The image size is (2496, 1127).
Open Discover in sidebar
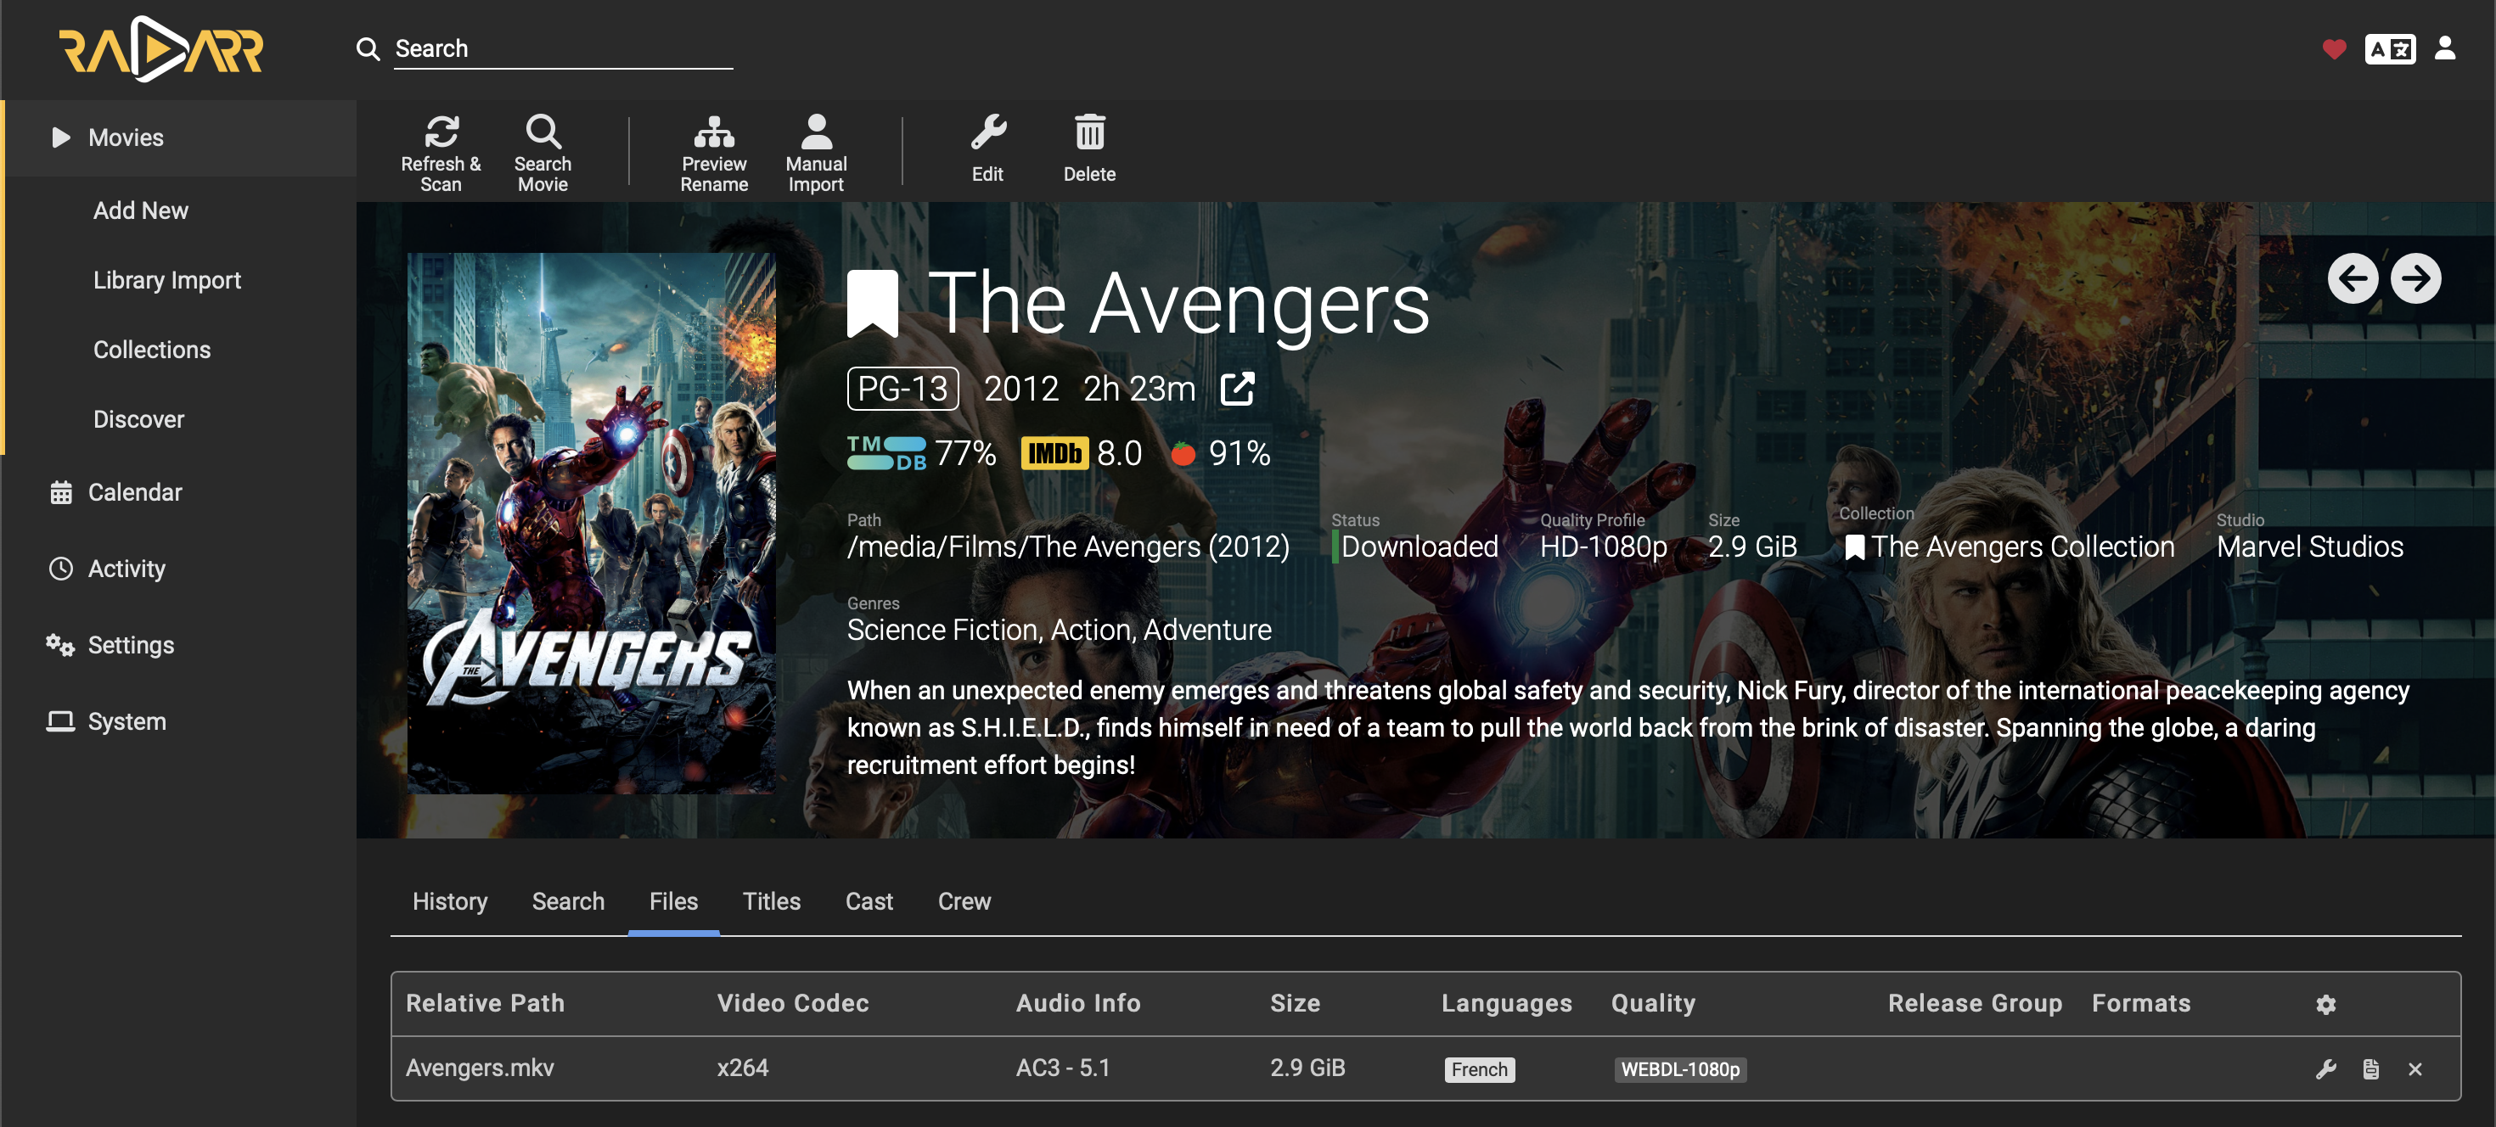click(x=138, y=419)
